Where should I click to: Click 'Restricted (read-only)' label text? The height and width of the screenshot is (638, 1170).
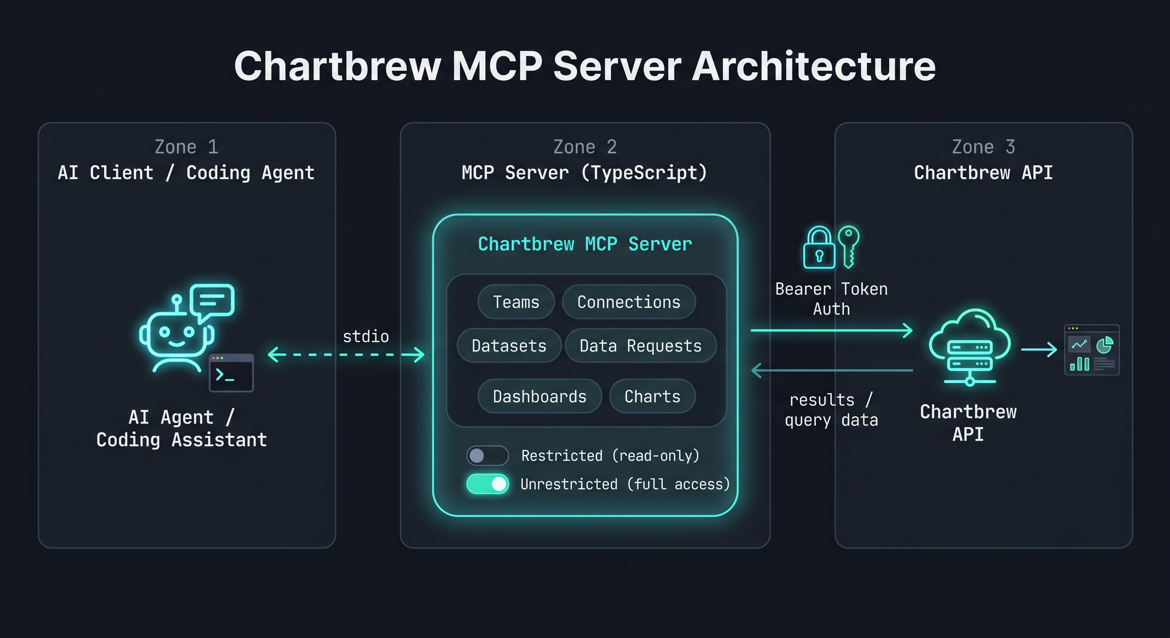click(x=610, y=456)
